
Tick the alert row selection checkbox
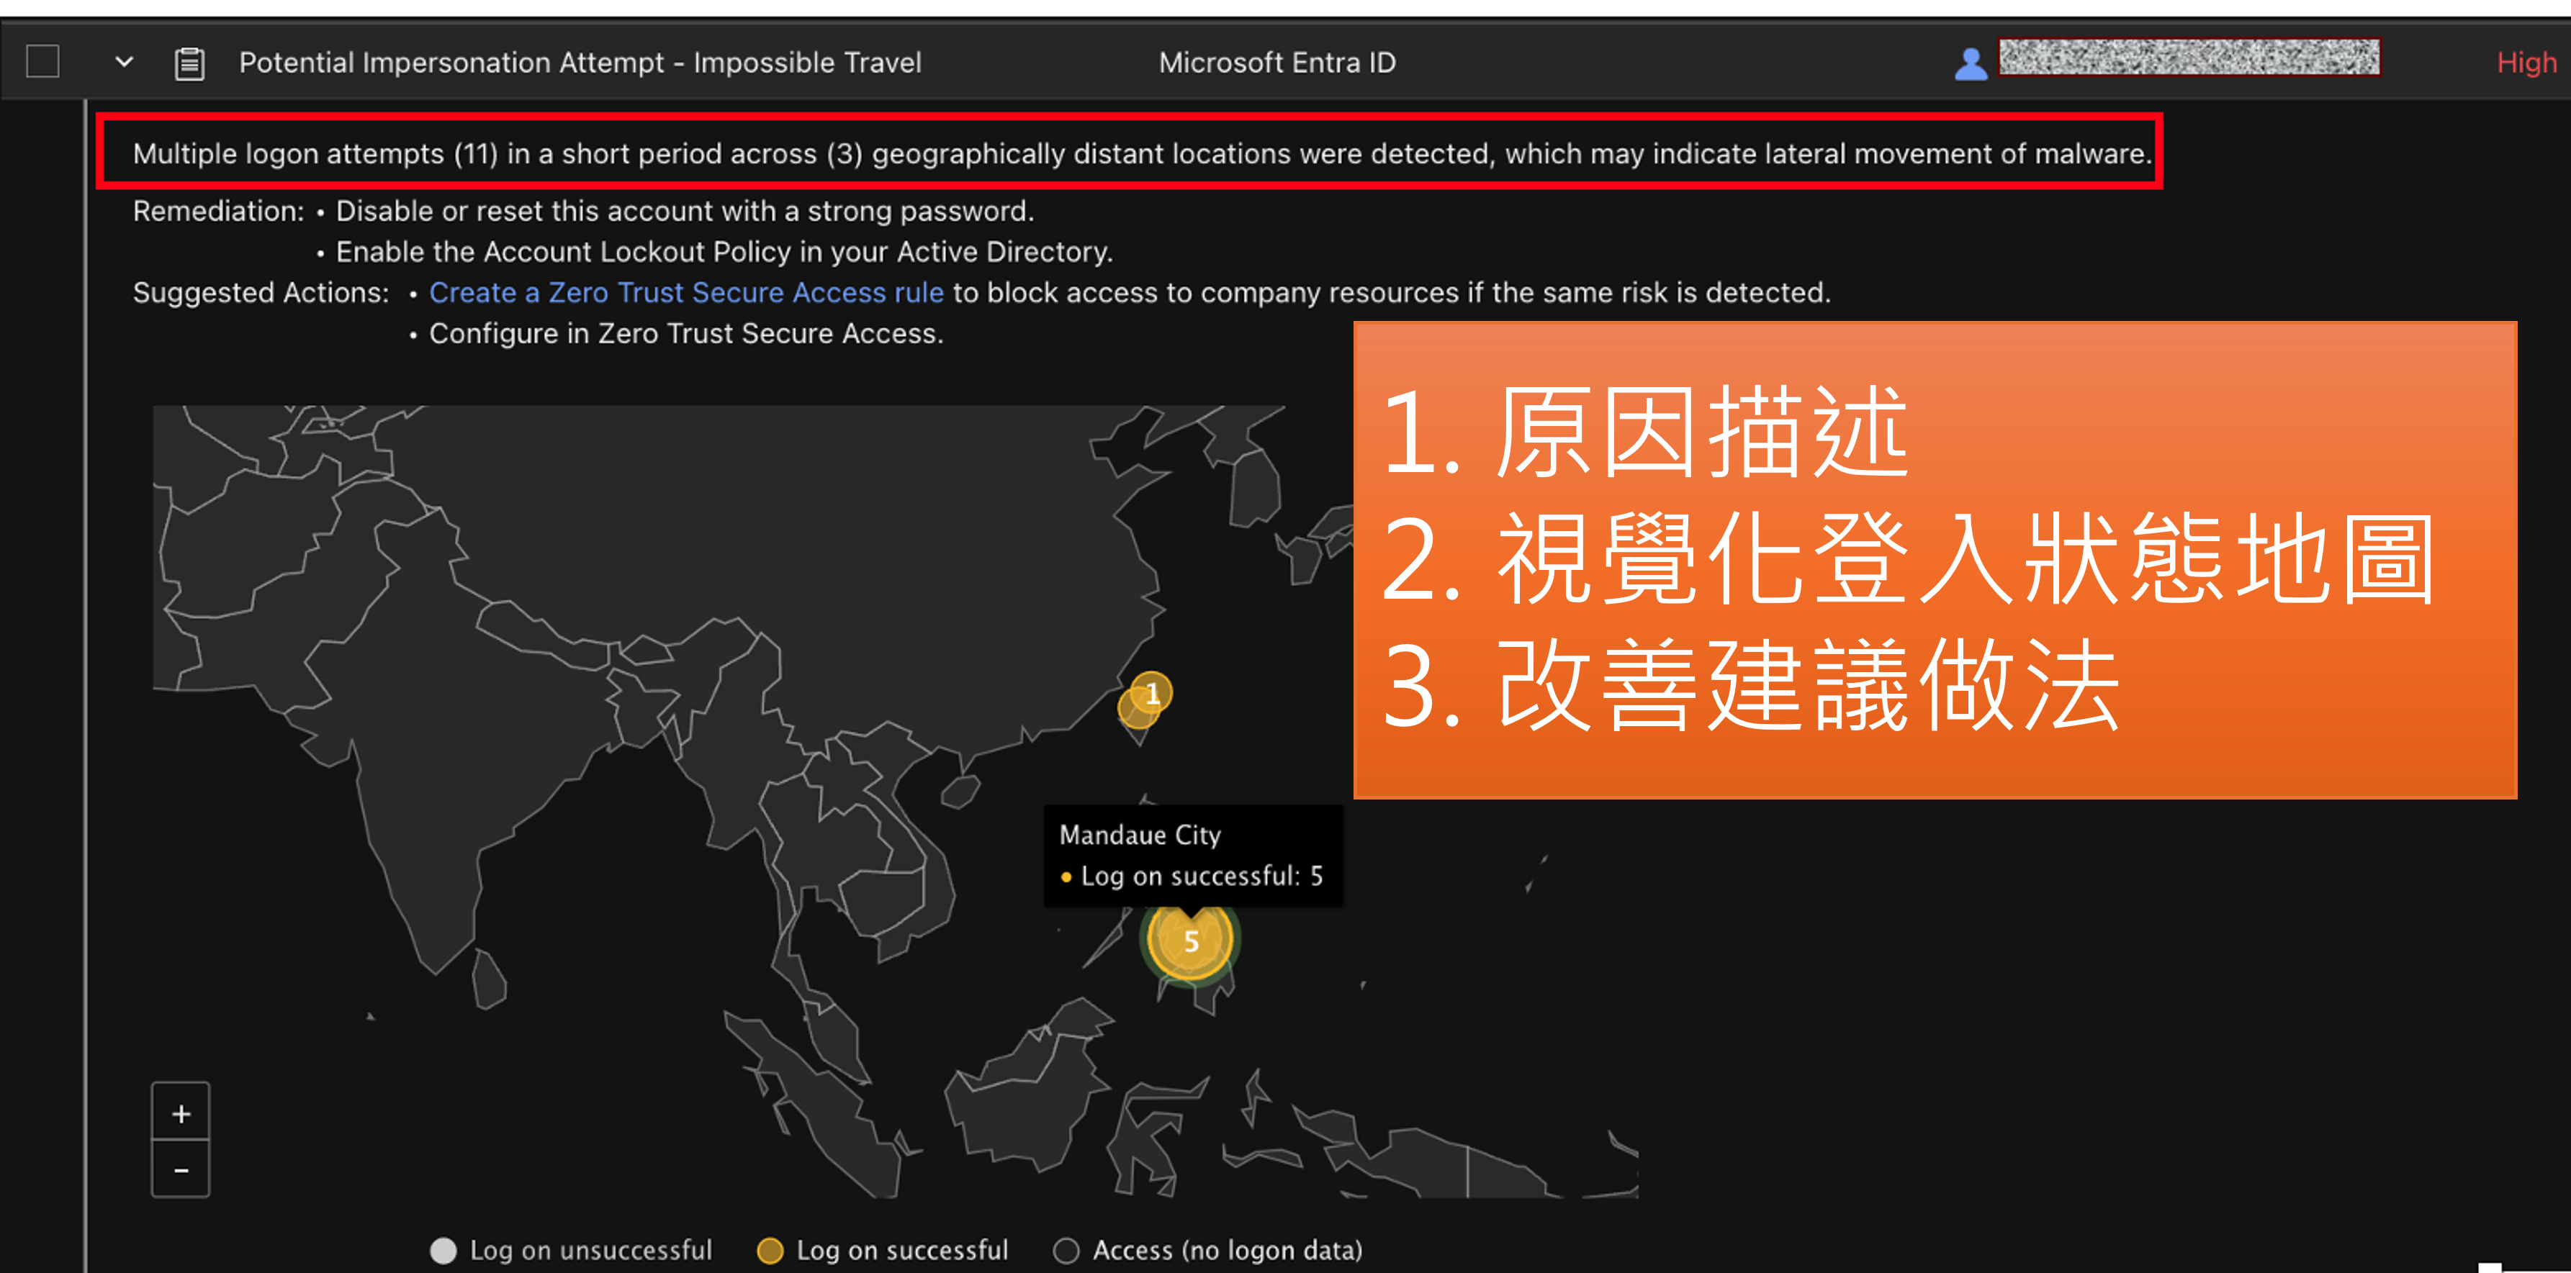click(43, 62)
